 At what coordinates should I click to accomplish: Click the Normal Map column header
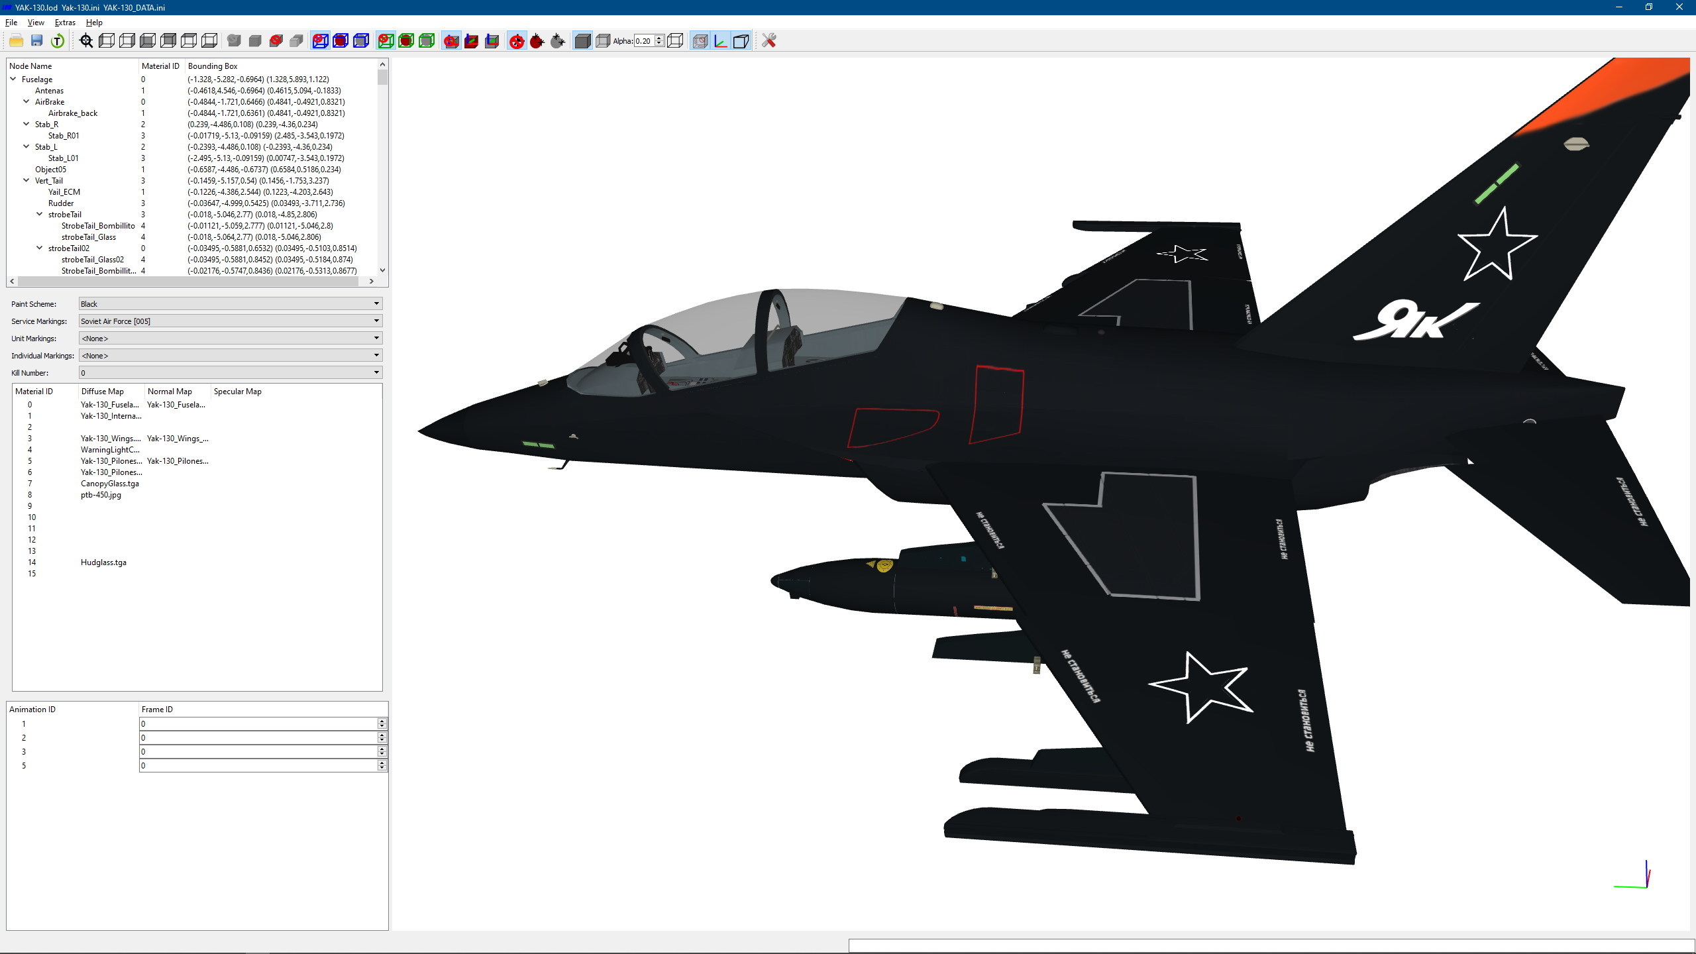[178, 392]
